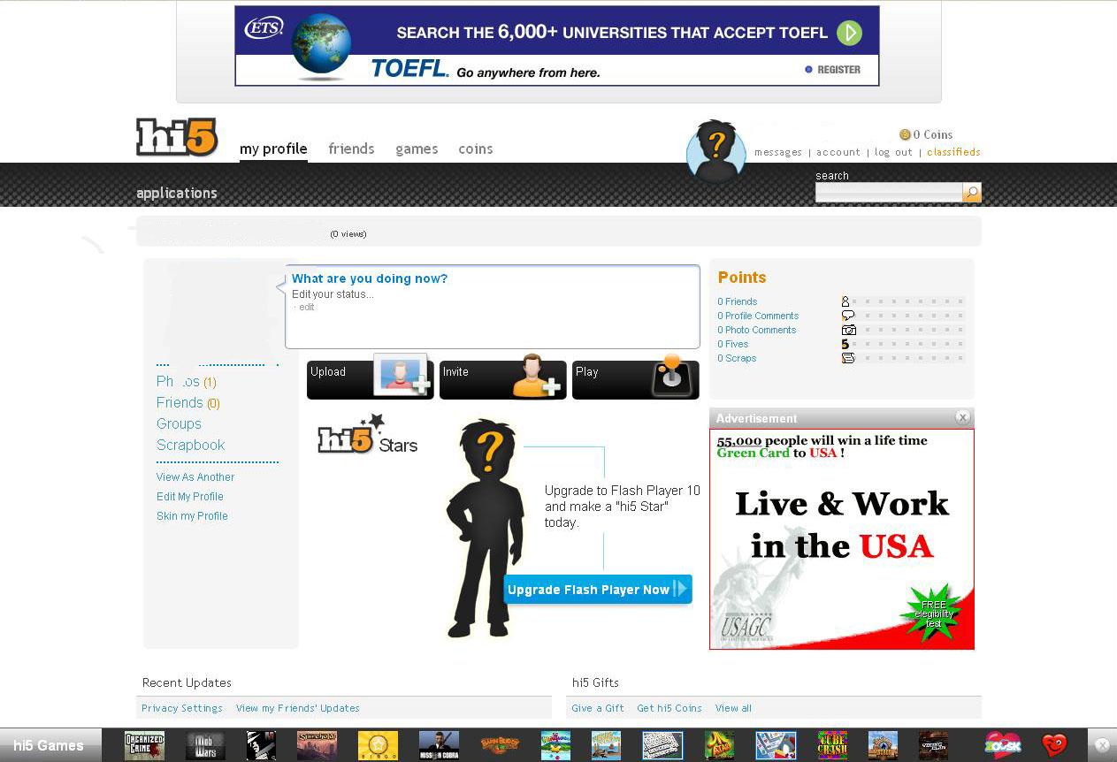Screen dimensions: 1117x762
Task: Click the scraps note icon
Action: tap(848, 358)
